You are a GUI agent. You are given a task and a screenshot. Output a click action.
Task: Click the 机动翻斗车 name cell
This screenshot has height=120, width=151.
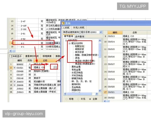point(45,82)
